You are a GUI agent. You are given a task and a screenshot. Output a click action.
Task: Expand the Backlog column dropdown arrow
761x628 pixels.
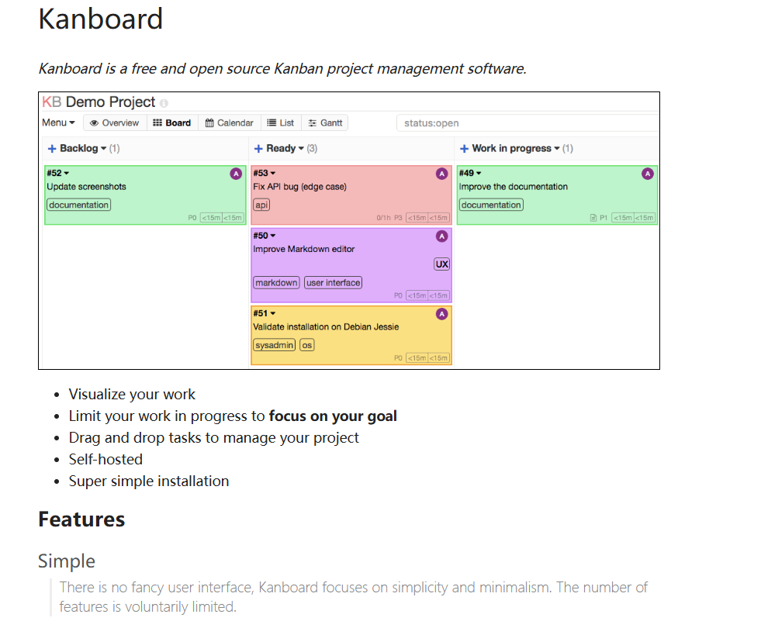pyautogui.click(x=104, y=149)
